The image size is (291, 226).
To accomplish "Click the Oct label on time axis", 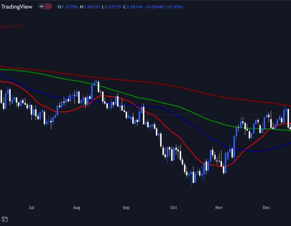I will click(x=174, y=208).
